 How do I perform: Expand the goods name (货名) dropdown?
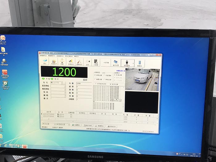coord(65,93)
